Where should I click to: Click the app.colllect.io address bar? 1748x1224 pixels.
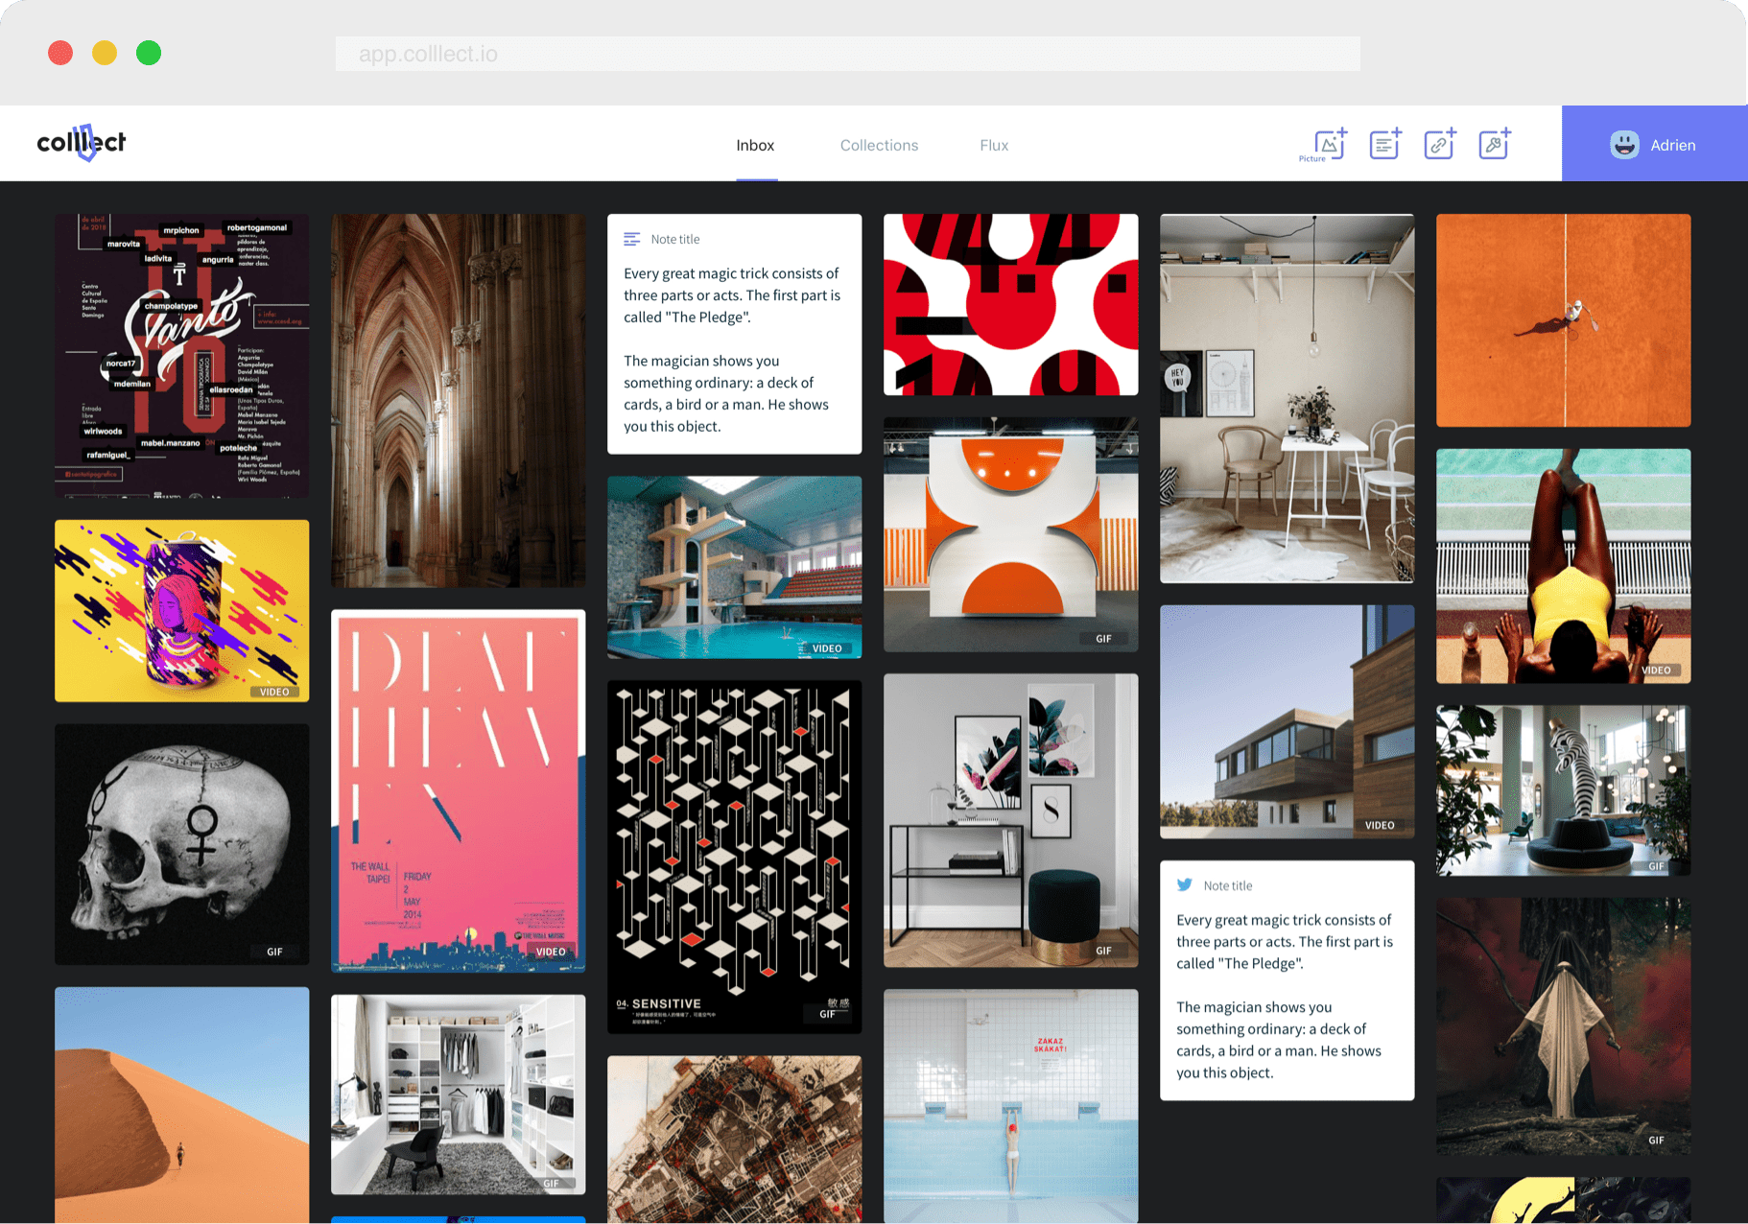tap(847, 54)
